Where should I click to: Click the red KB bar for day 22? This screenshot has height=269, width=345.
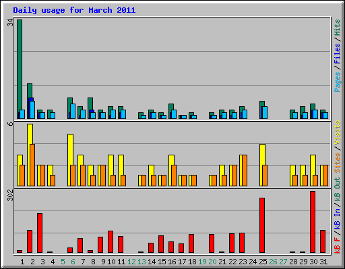(232, 243)
